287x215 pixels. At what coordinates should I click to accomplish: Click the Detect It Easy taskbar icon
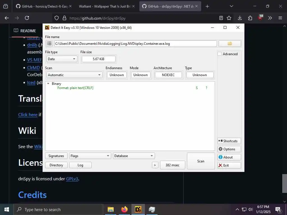click(138, 209)
